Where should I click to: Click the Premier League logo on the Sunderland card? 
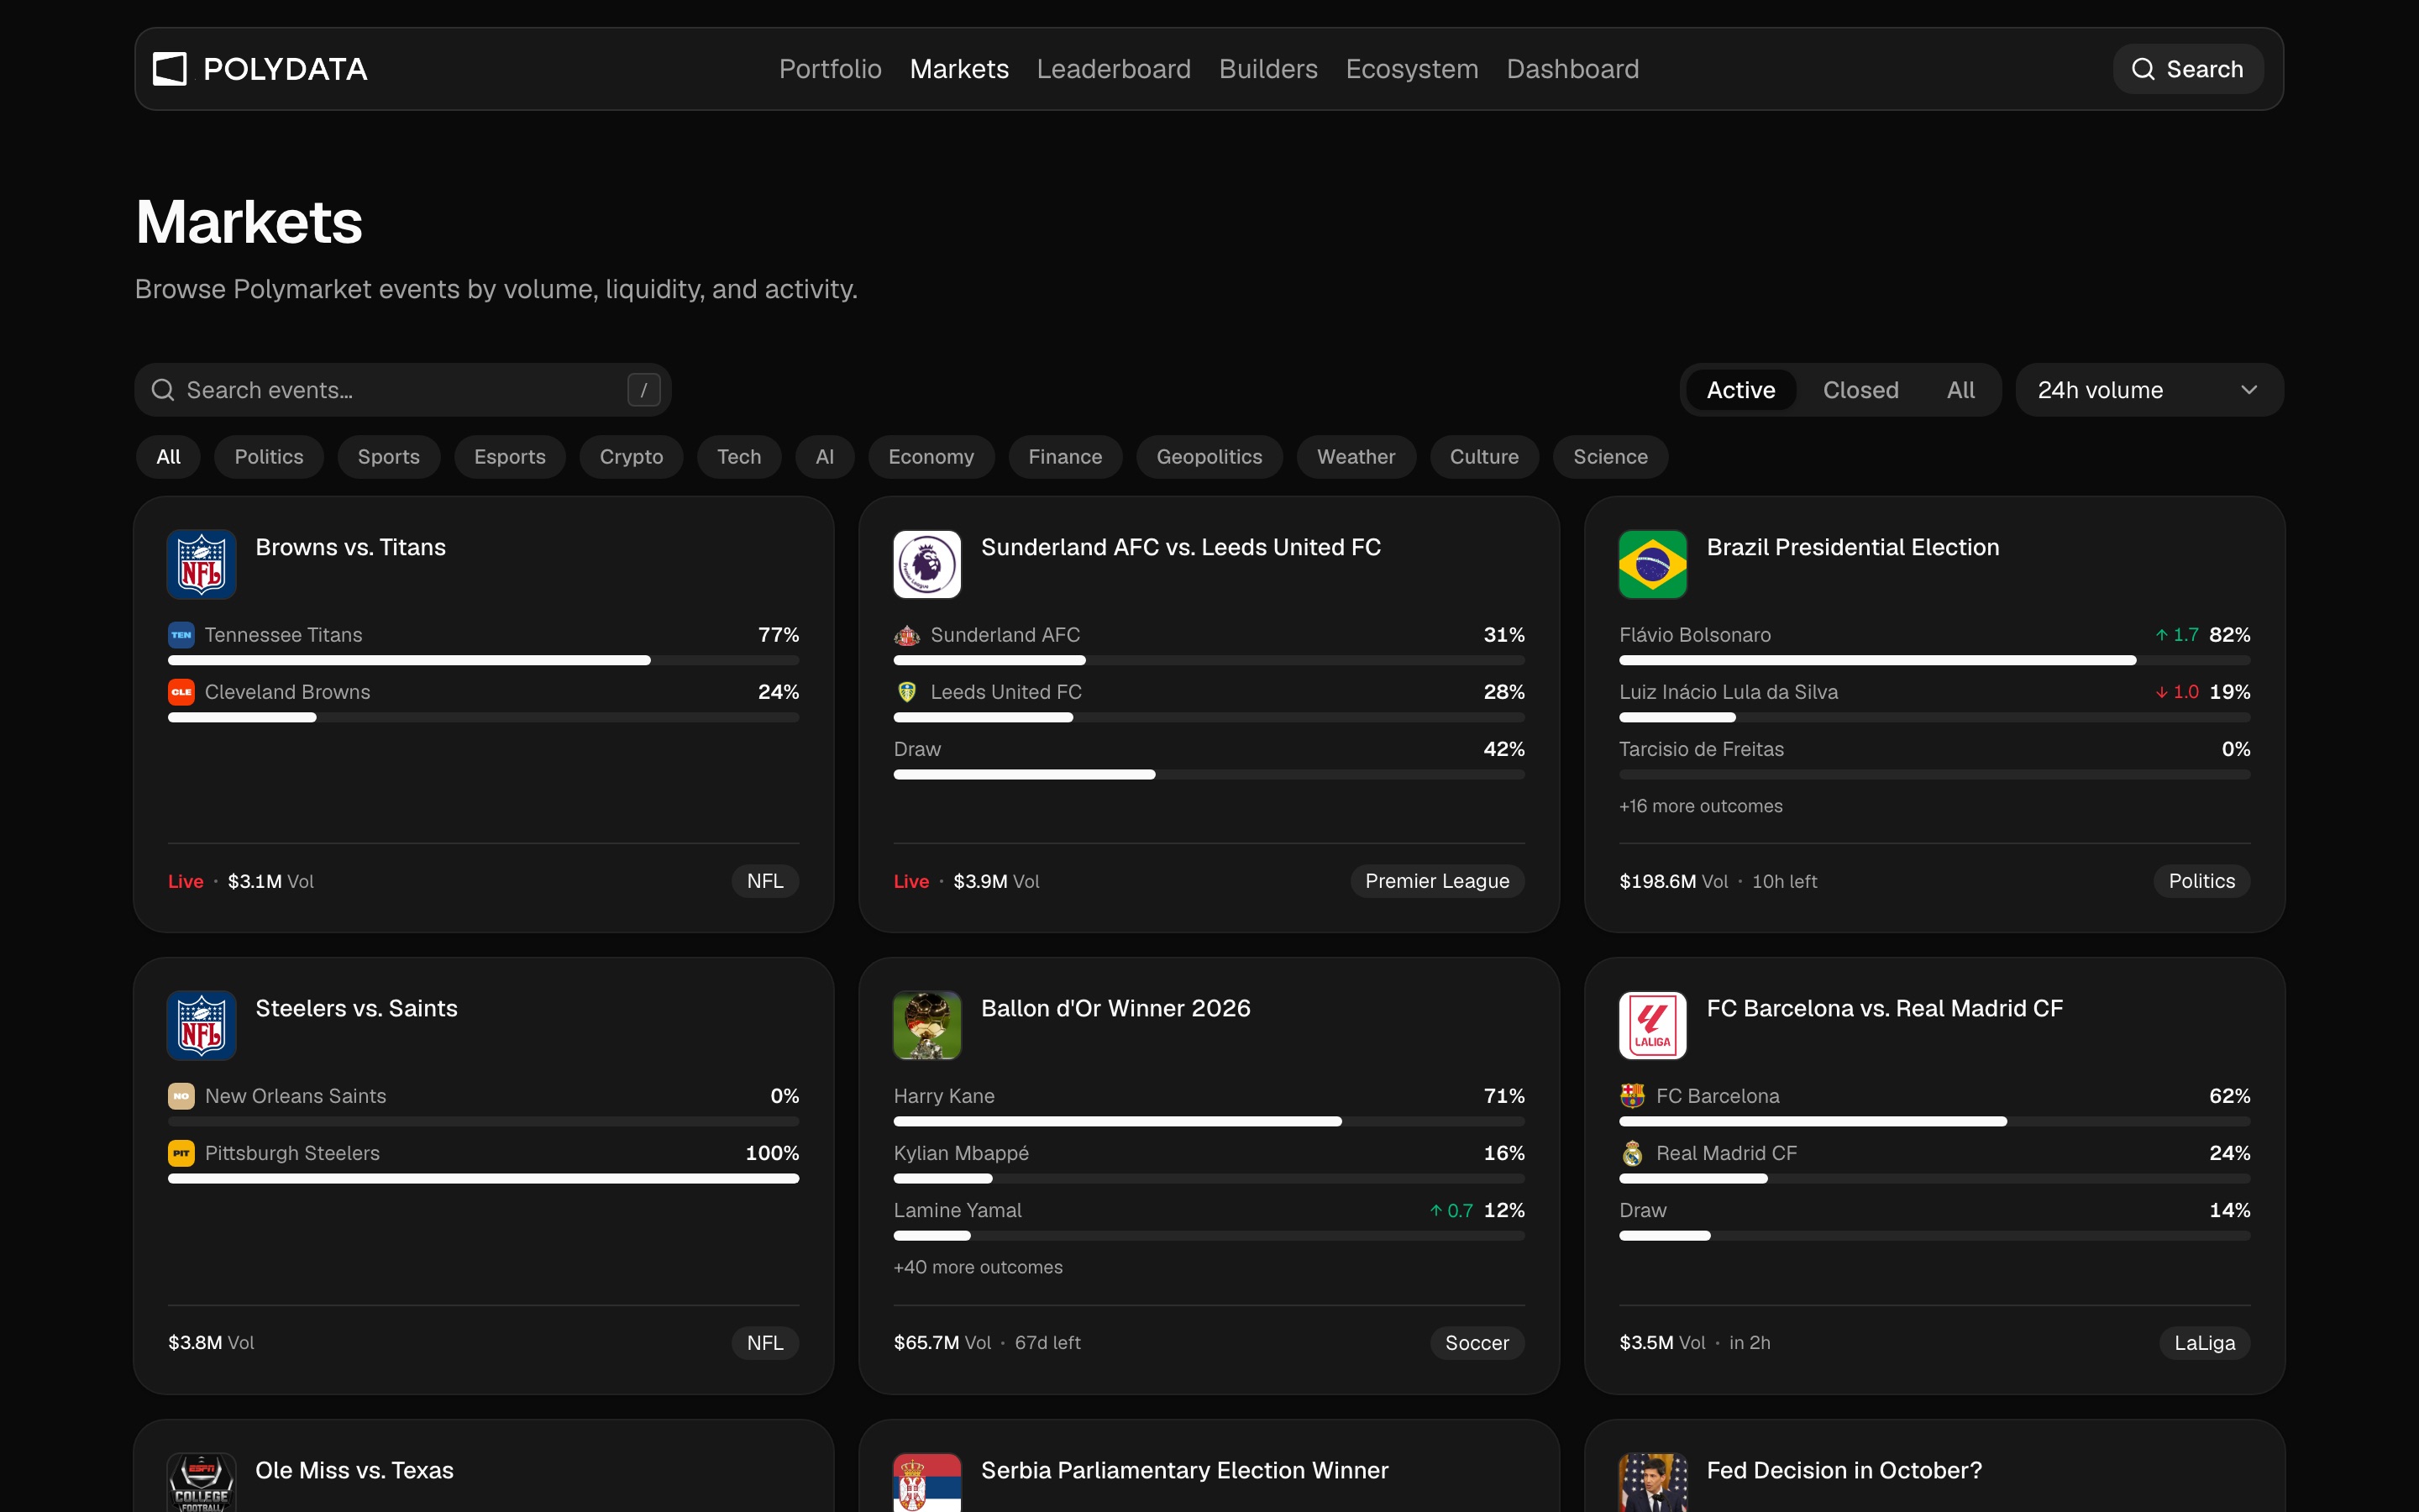tap(927, 564)
